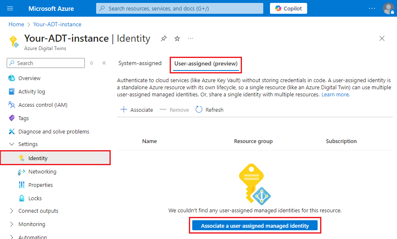Open more options next to title star
The width and height of the screenshot is (397, 239).
pyautogui.click(x=191, y=38)
